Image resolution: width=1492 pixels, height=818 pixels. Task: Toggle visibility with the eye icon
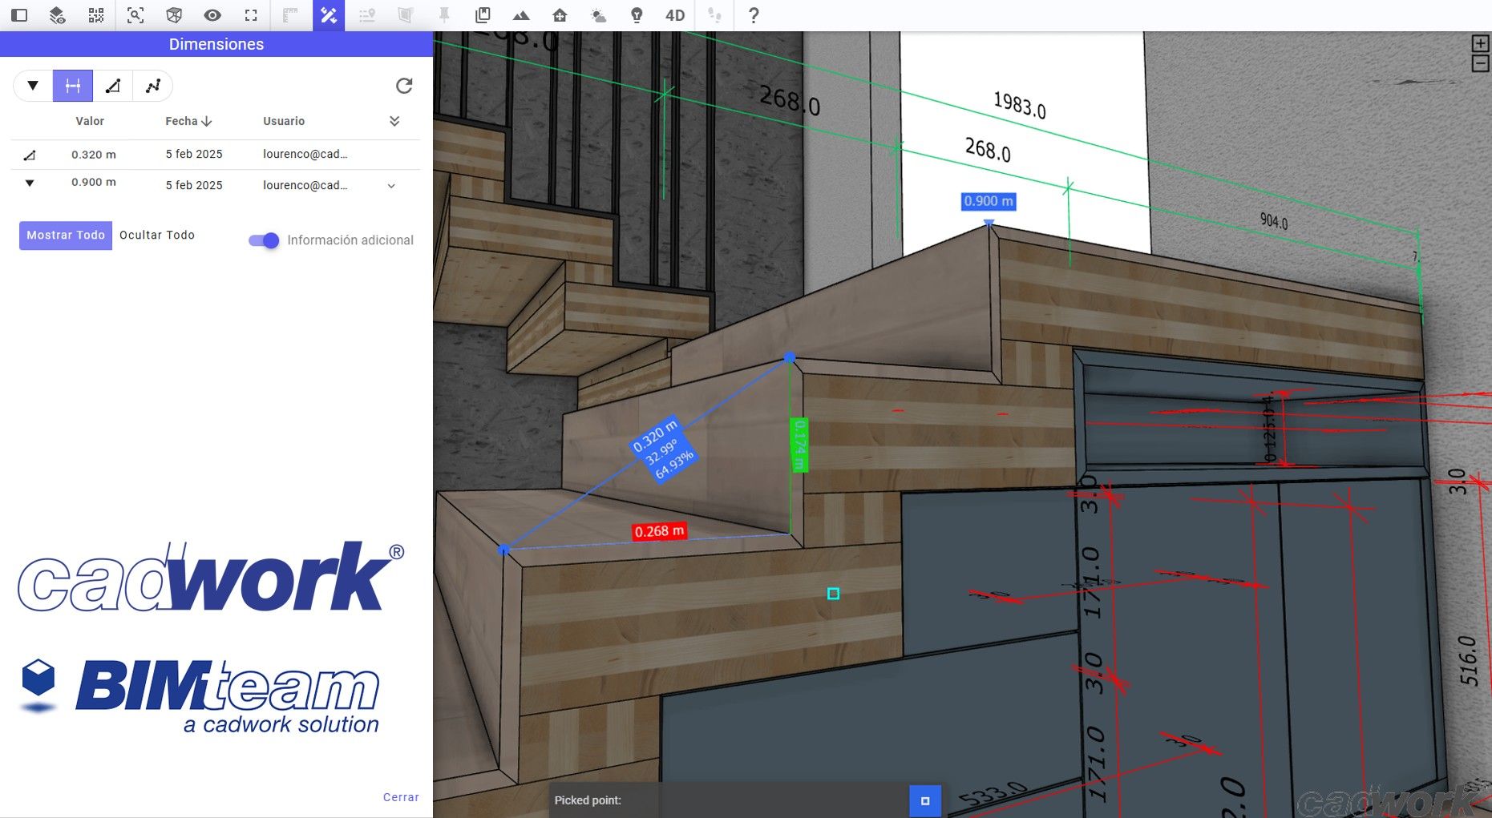[212, 15]
